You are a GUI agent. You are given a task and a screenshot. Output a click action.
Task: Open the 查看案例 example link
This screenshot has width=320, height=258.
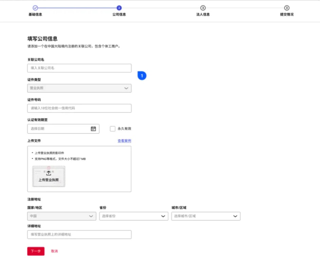125,140
